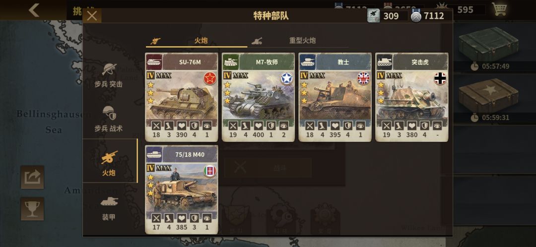
Task: Select the 步兵 战术 category
Action: pyautogui.click(x=109, y=119)
